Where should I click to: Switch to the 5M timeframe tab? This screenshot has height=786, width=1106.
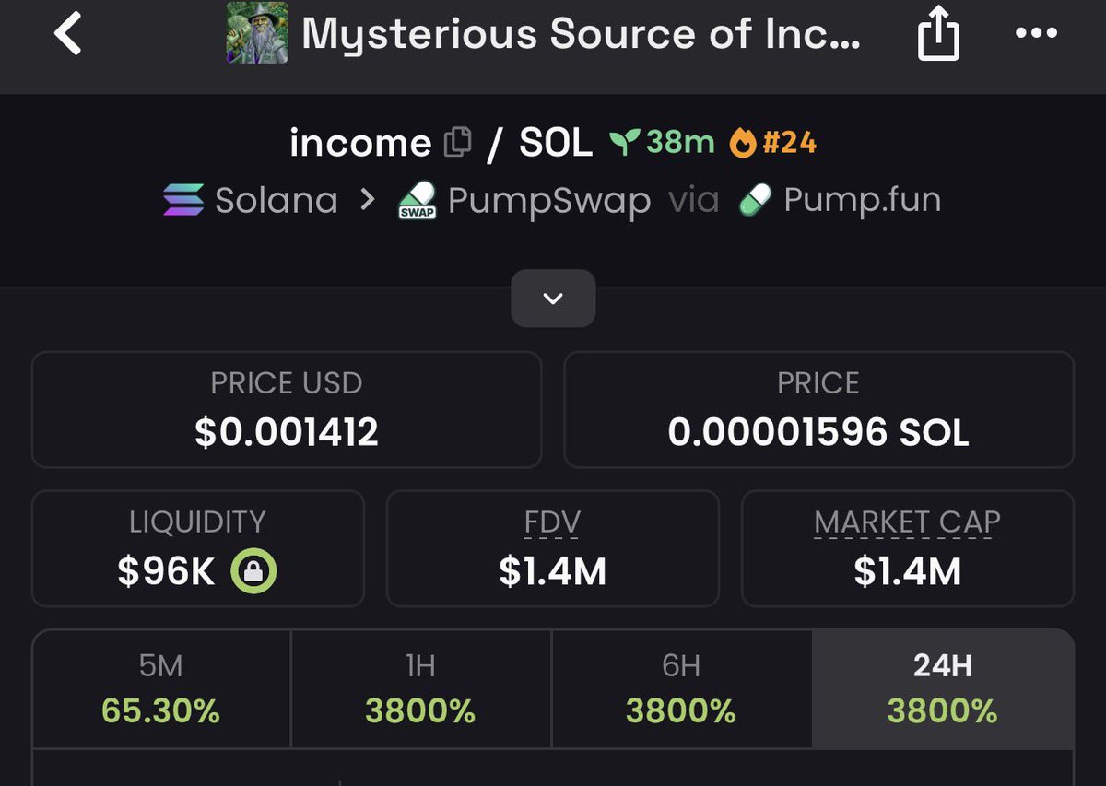(161, 688)
